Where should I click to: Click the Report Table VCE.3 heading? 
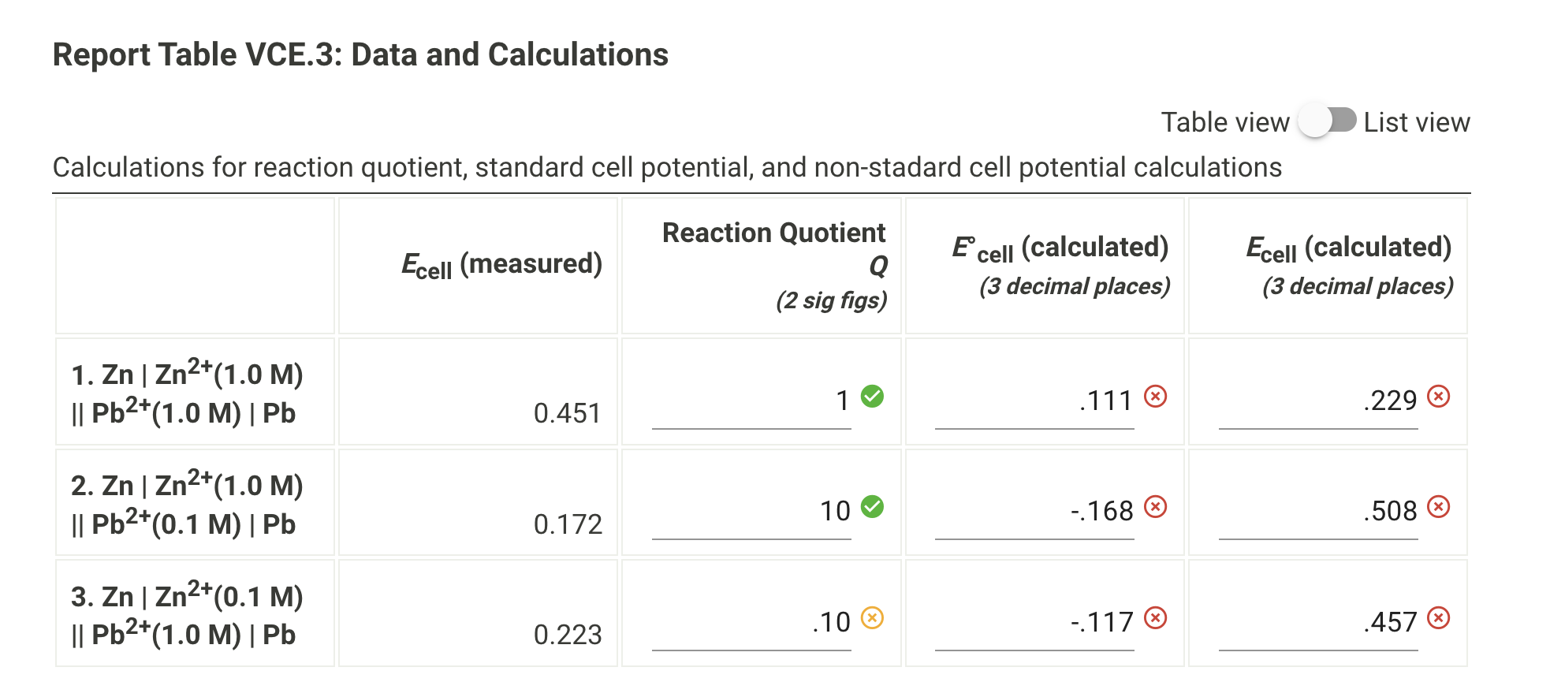pos(360,54)
